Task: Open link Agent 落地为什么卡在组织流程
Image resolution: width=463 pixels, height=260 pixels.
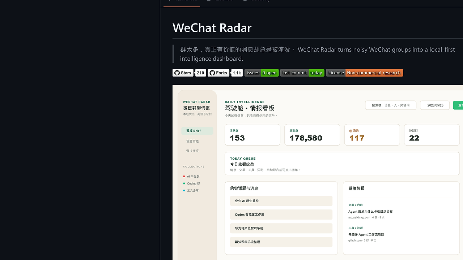Action: pyautogui.click(x=370, y=212)
